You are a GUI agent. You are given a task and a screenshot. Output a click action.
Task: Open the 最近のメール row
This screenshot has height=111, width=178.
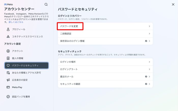point(105,77)
